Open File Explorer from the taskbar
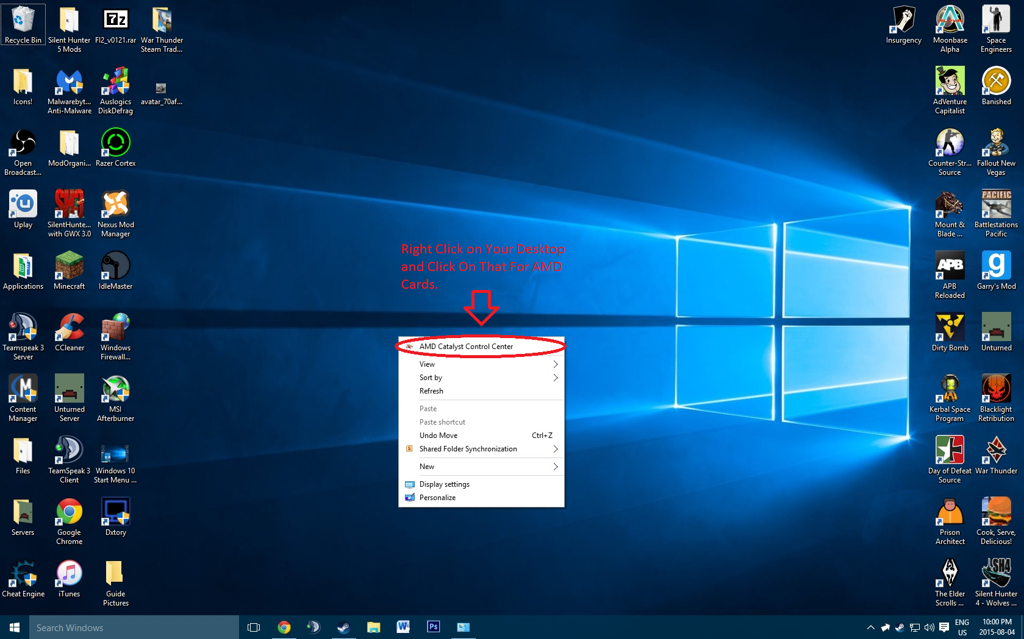 pyautogui.click(x=373, y=627)
